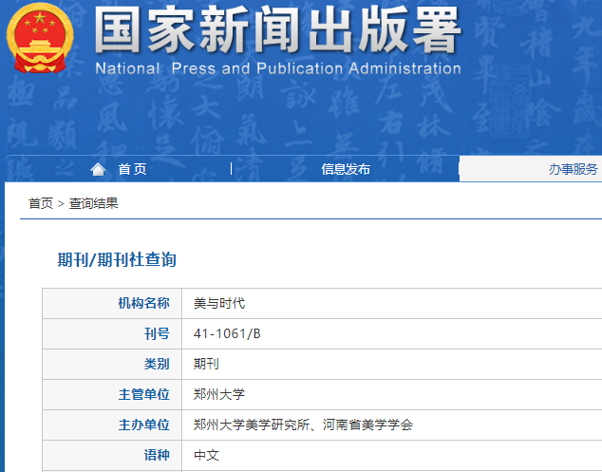The image size is (602, 472).
Task: Select the 中文 value cell
Action: (392, 456)
